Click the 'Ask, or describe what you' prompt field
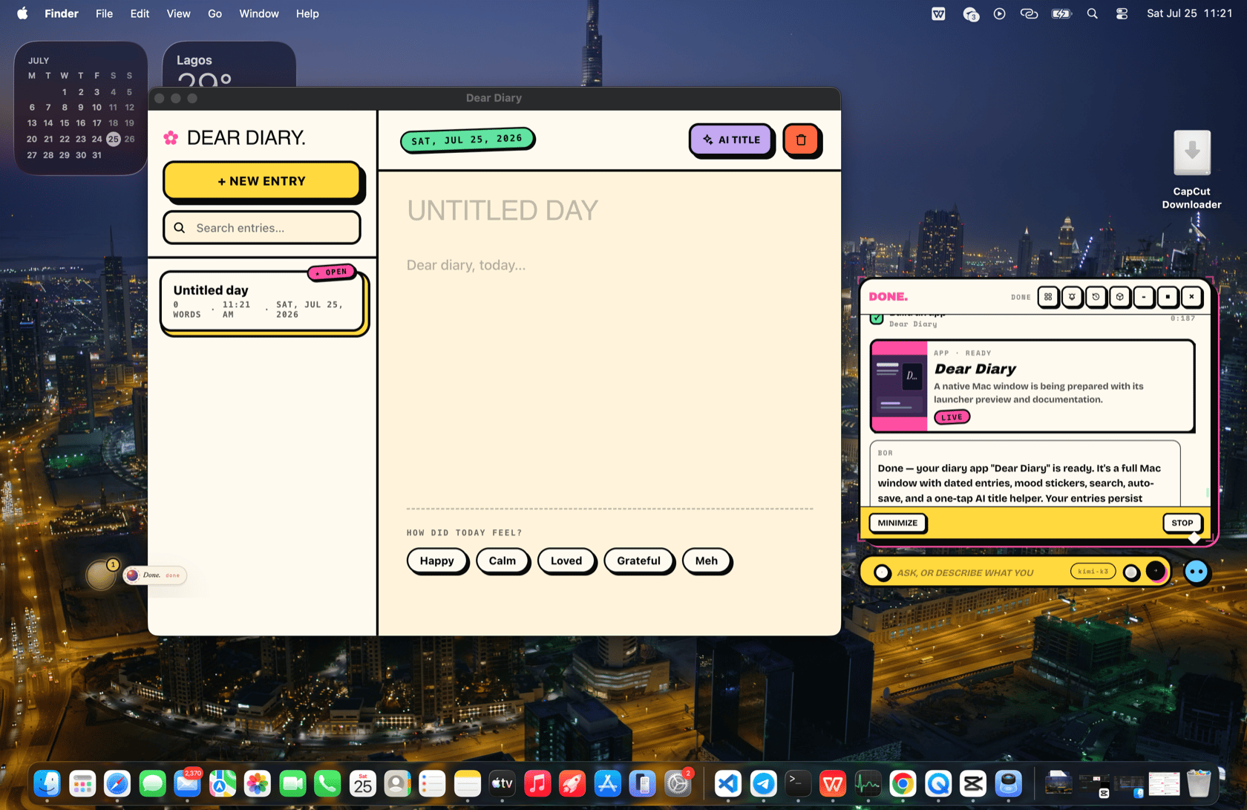Viewport: 1247px width, 810px height. tap(965, 572)
